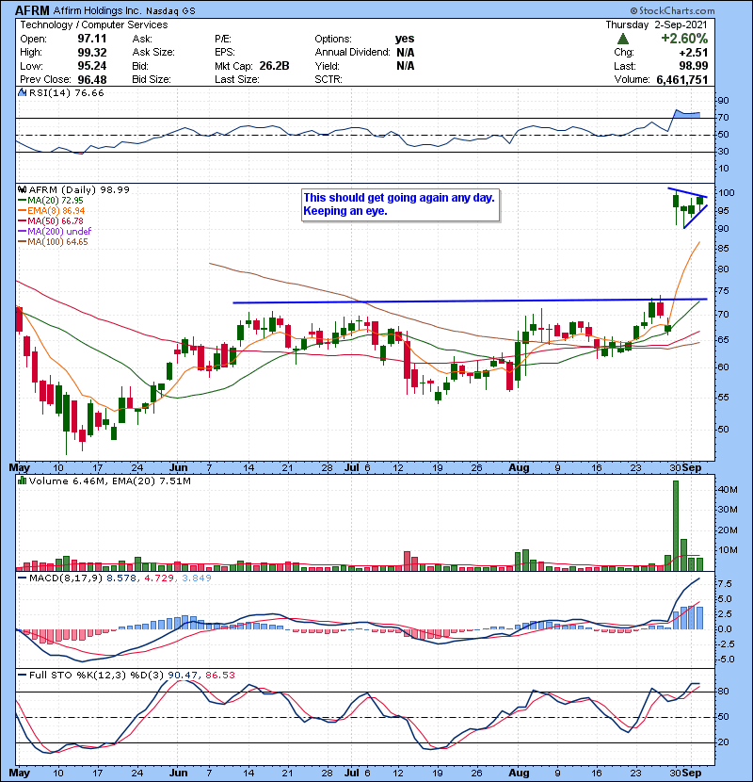Click the RSI(14) 76.66 panel label
Image resolution: width=753 pixels, height=782 pixels.
[66, 92]
